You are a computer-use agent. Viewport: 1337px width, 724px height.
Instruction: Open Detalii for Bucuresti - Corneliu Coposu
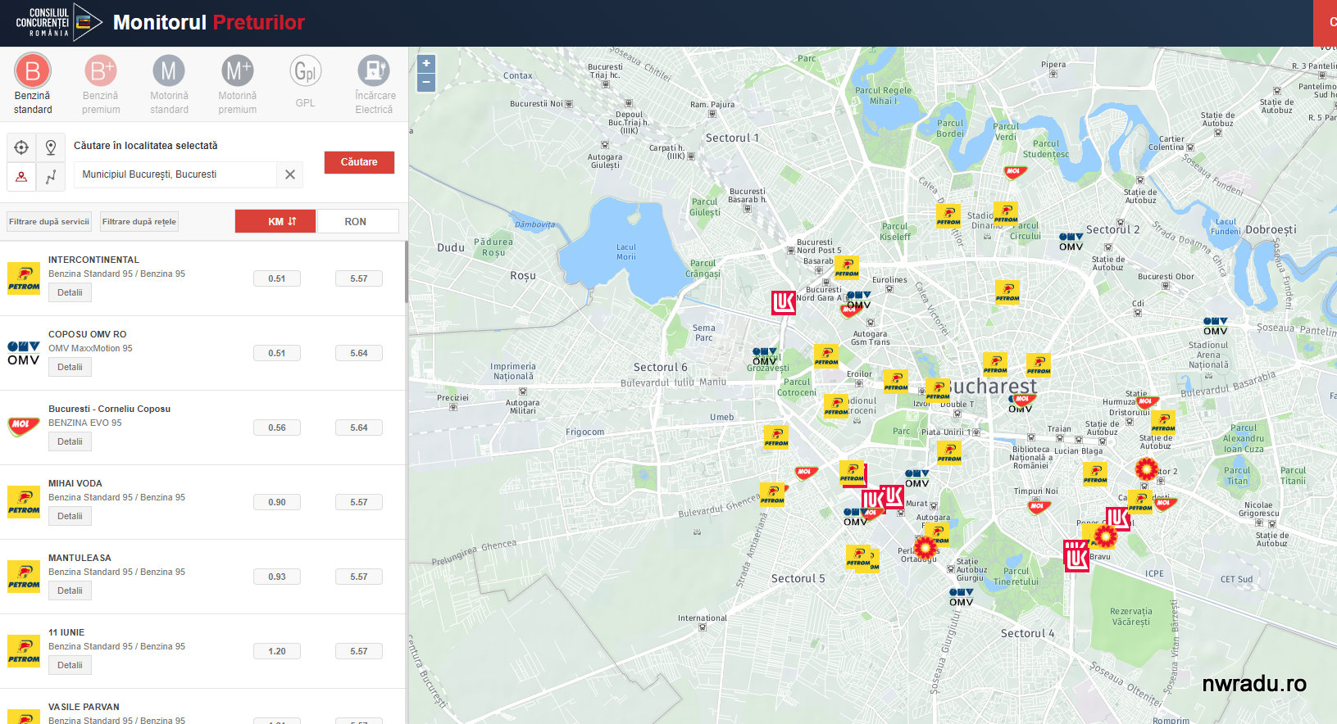pos(70,441)
